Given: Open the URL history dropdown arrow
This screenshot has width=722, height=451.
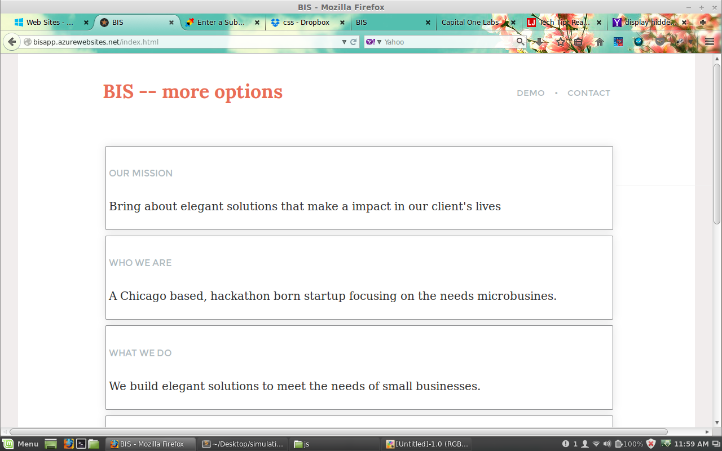Looking at the screenshot, I should [x=345, y=42].
